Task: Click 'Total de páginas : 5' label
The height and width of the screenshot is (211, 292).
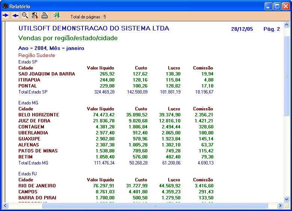Action: [88, 17]
